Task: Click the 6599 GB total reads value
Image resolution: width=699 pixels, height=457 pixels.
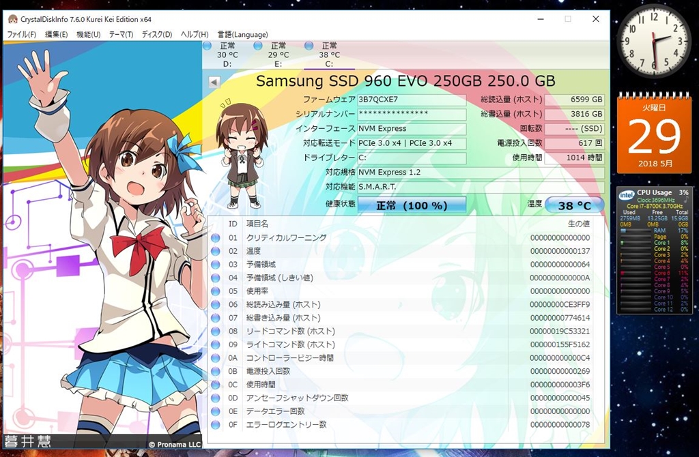Action: click(x=574, y=100)
